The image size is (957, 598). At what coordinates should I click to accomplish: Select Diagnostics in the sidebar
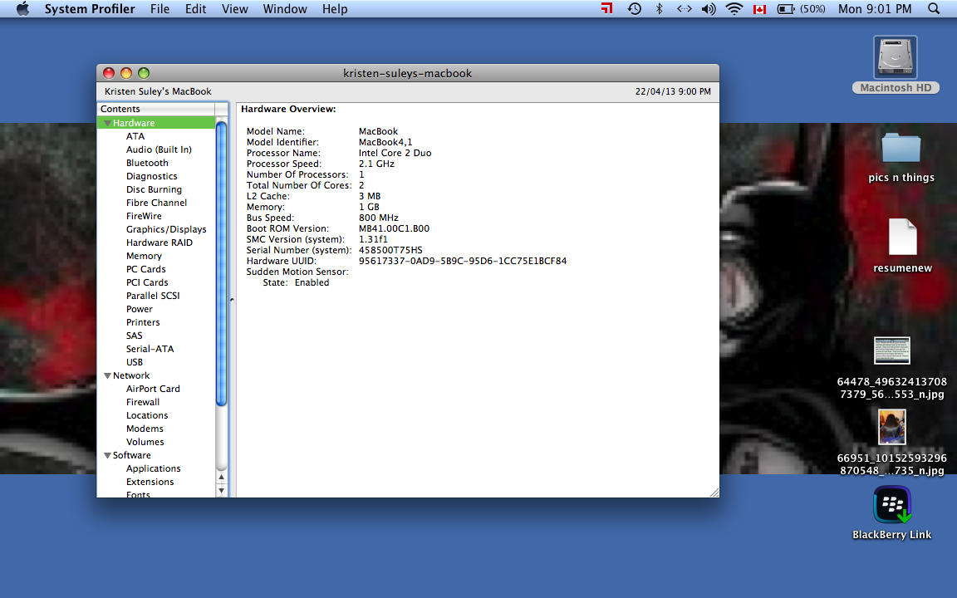[152, 176]
